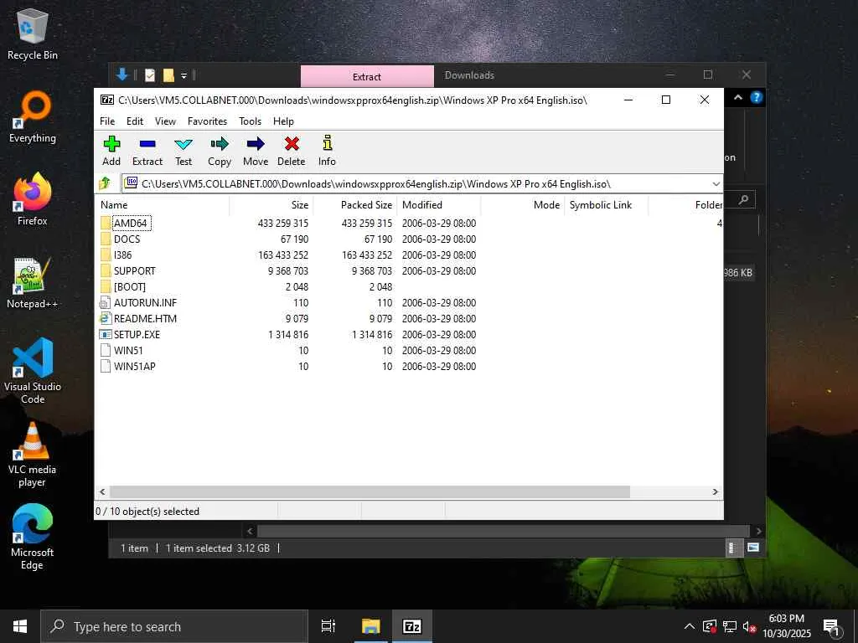Select the SETUP.EXE file icon
Viewport: 858px width, 643px height.
pyautogui.click(x=106, y=334)
